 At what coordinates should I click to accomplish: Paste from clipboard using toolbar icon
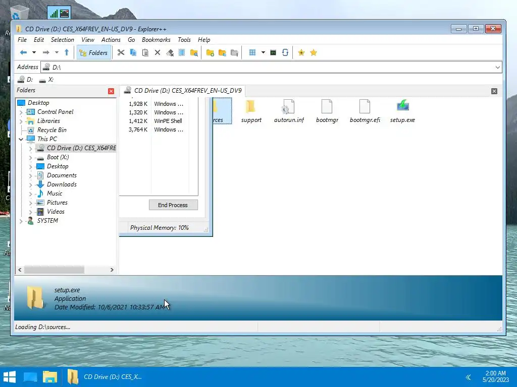(145, 52)
